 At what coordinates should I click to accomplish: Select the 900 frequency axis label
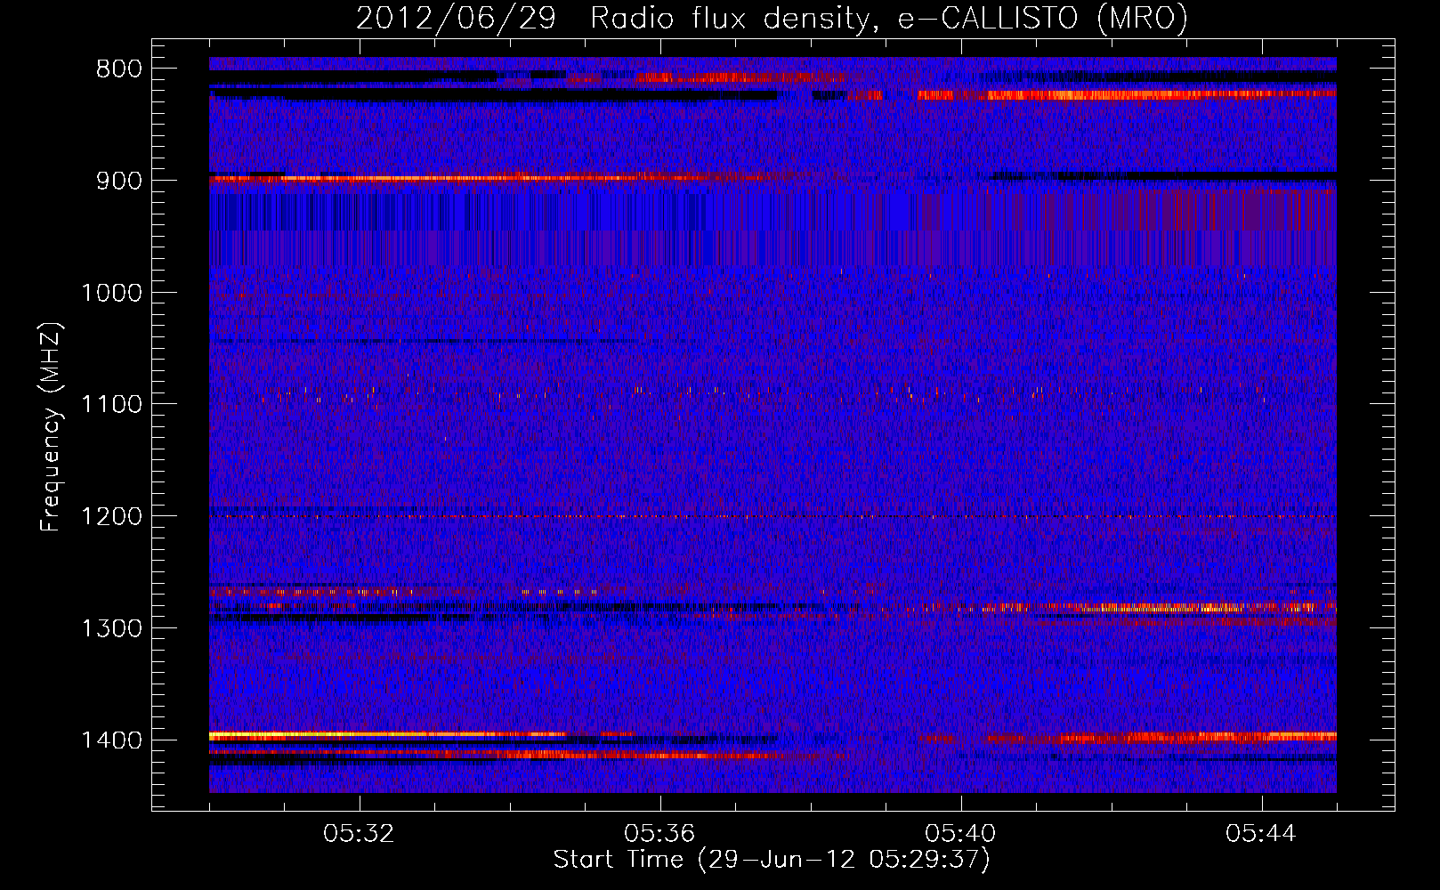pos(118,181)
